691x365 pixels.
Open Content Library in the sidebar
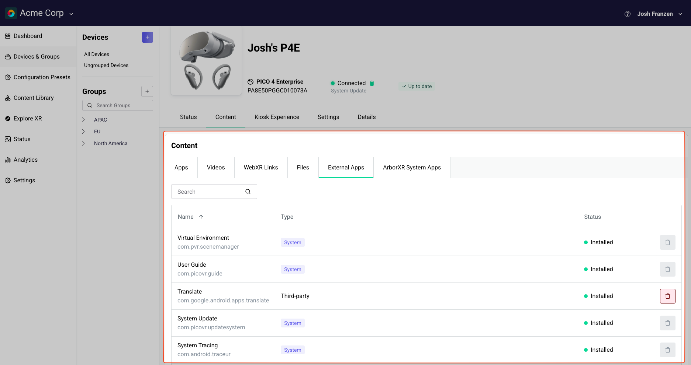[x=38, y=98]
